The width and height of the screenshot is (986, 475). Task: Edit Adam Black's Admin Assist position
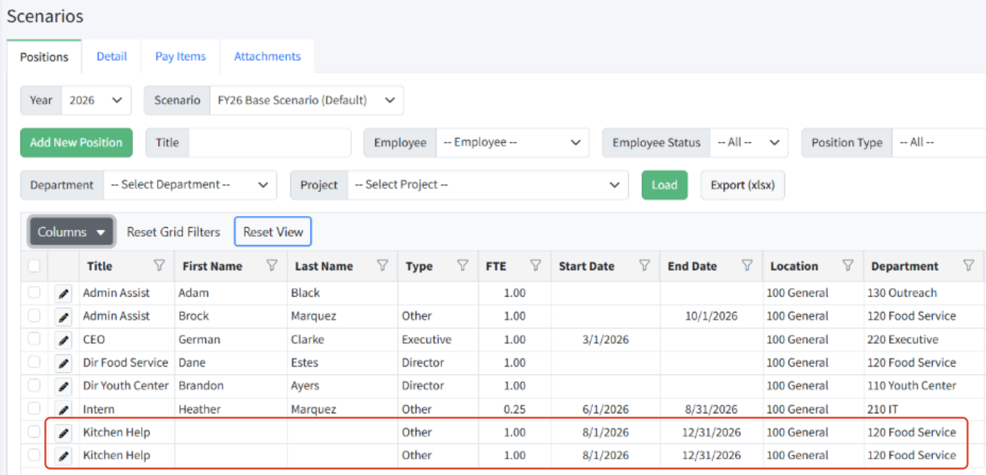tap(63, 294)
